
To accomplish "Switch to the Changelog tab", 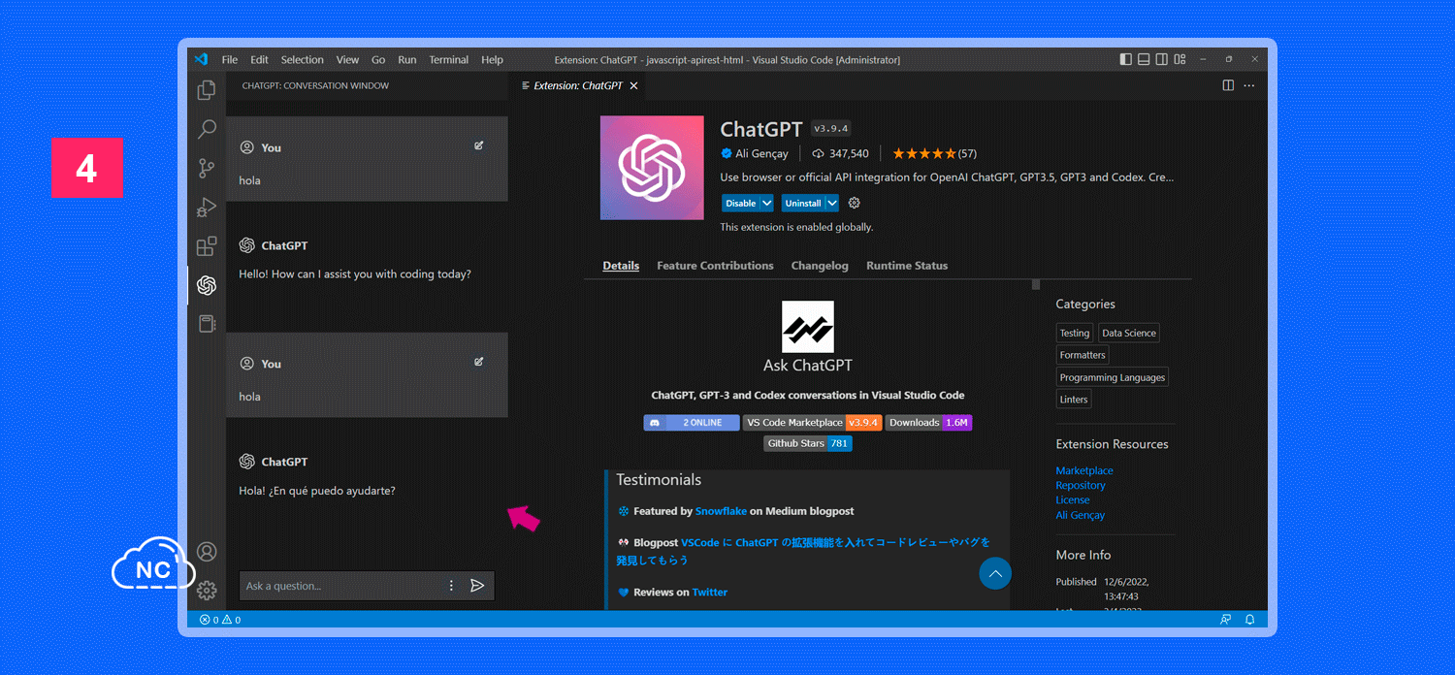I will pos(820,266).
